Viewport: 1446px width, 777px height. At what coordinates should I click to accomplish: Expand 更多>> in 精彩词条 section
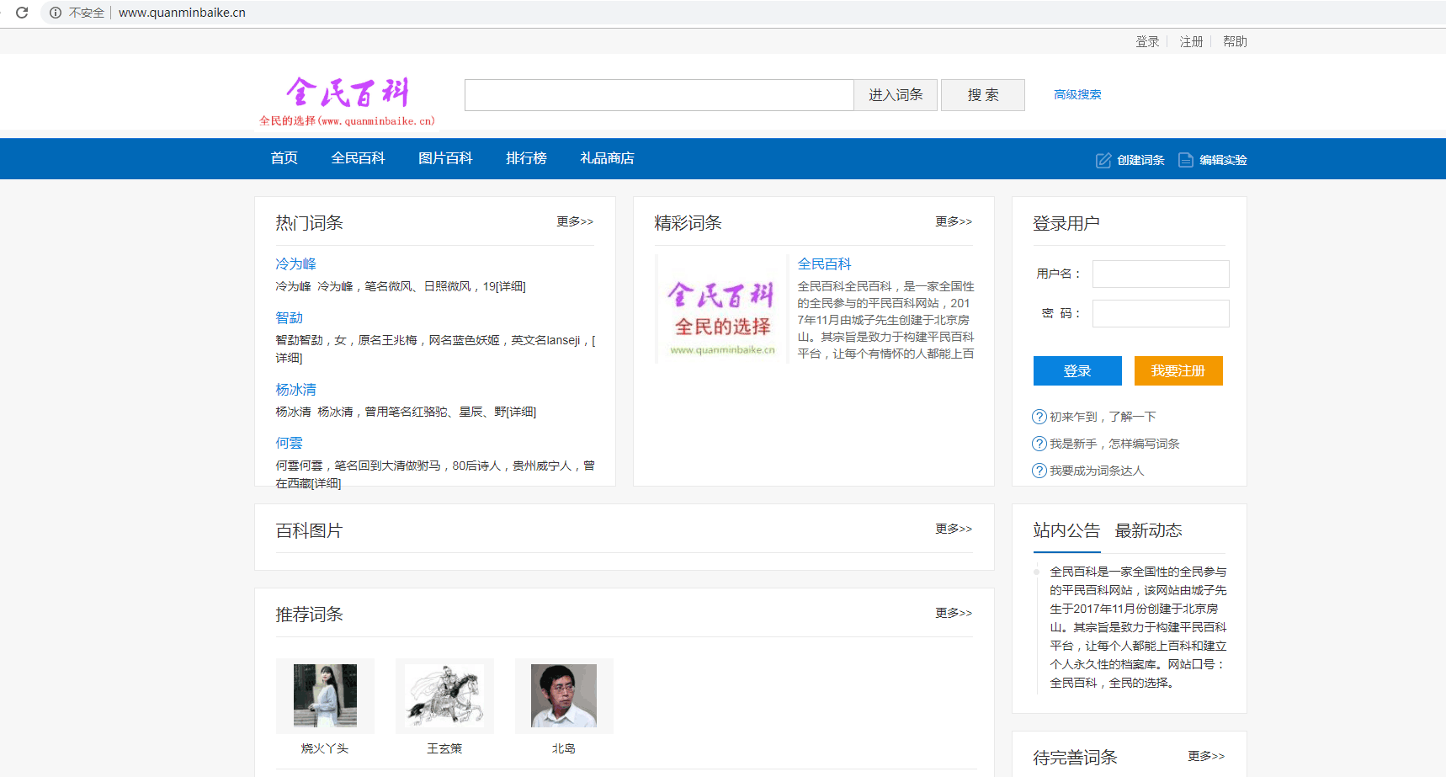coord(953,221)
